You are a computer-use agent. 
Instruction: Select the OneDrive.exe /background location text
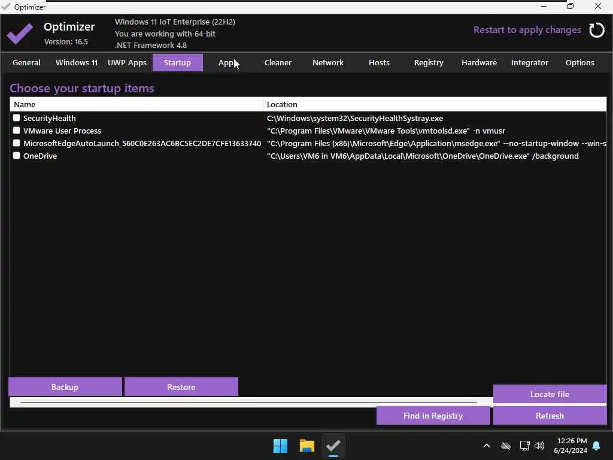point(423,156)
